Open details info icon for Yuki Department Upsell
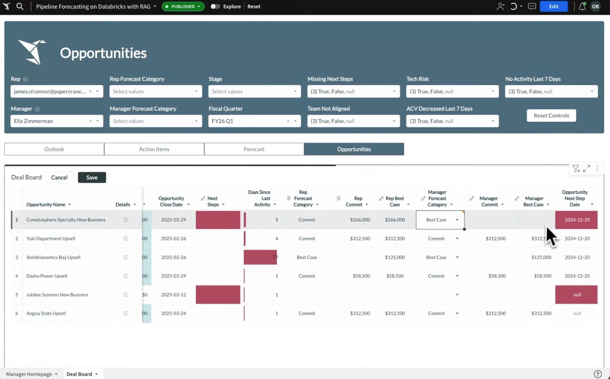This screenshot has width=610, height=379. (126, 238)
